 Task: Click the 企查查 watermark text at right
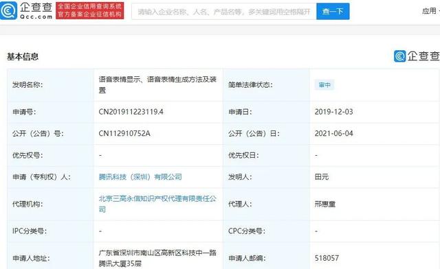point(423,56)
